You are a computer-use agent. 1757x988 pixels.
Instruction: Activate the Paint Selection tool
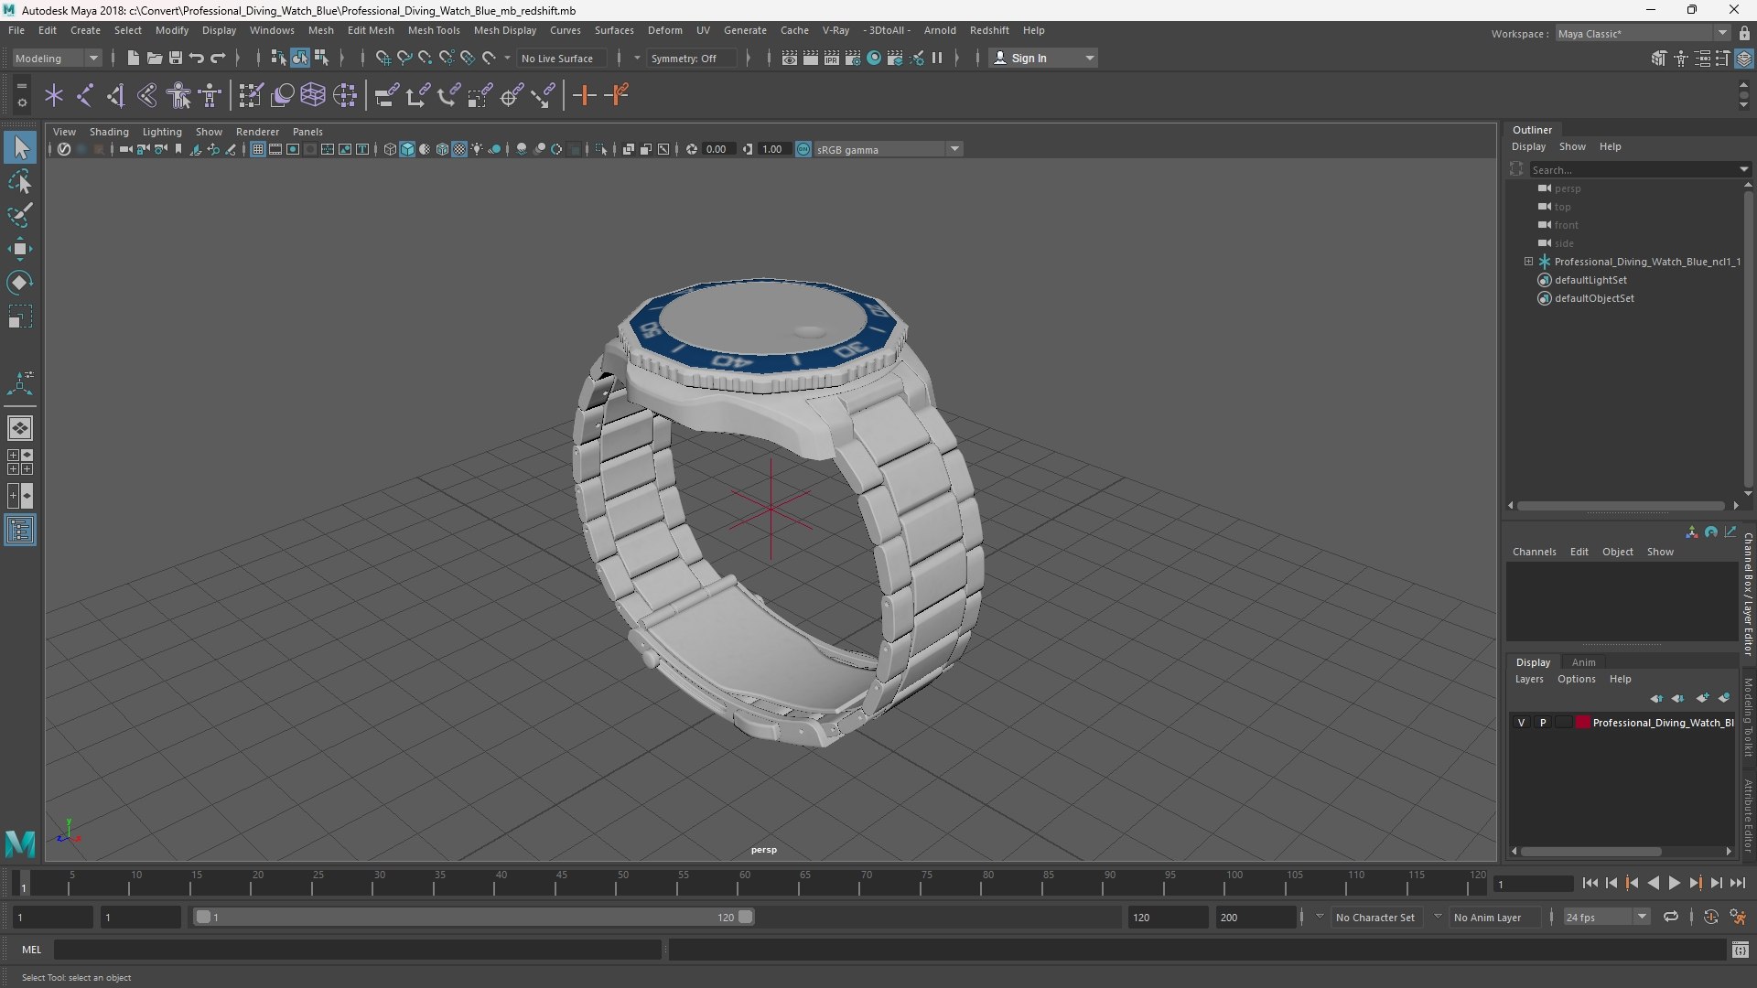(x=20, y=216)
